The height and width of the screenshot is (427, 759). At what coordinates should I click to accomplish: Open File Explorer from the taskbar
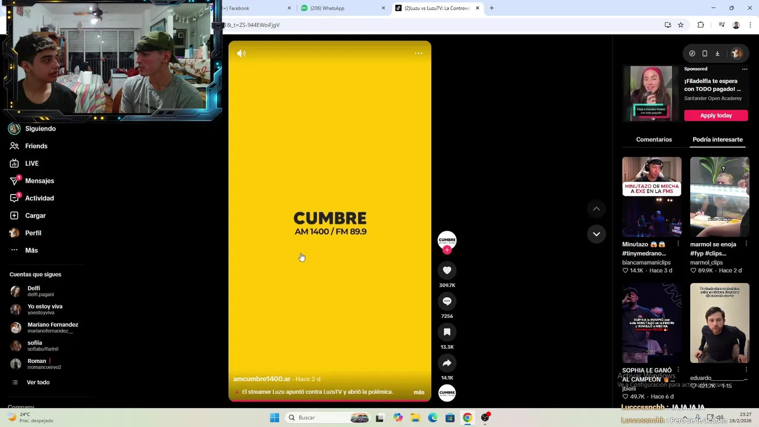415,418
